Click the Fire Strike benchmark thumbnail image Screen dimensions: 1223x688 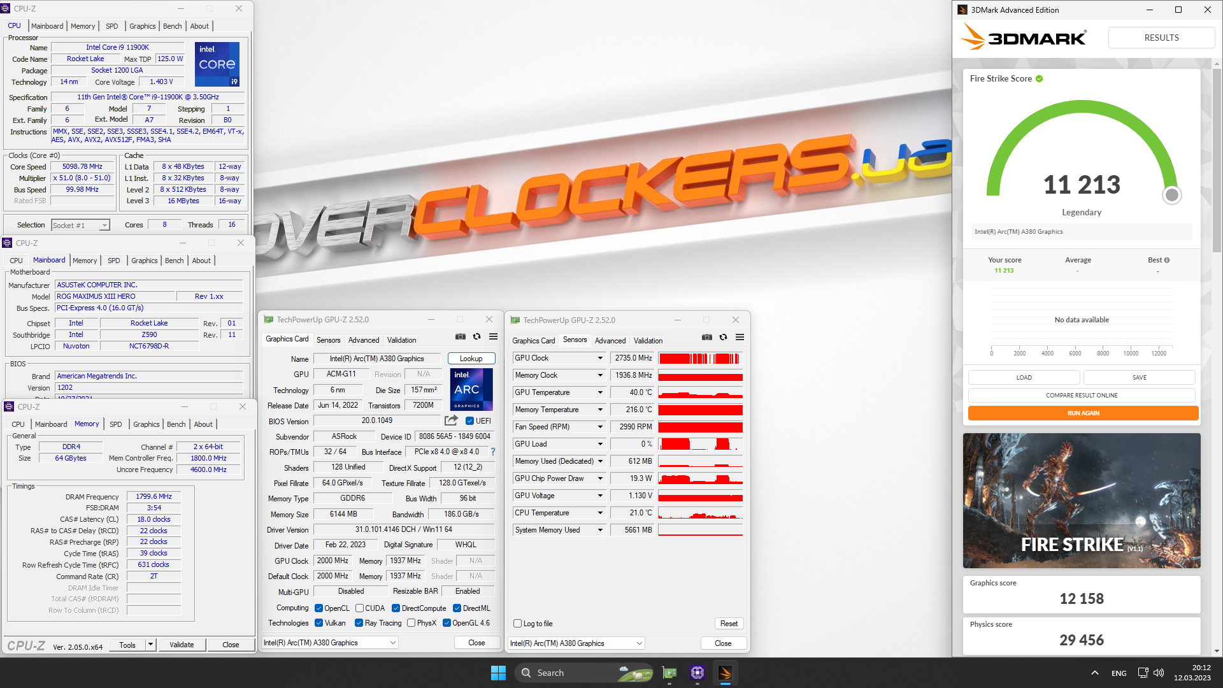(x=1082, y=501)
